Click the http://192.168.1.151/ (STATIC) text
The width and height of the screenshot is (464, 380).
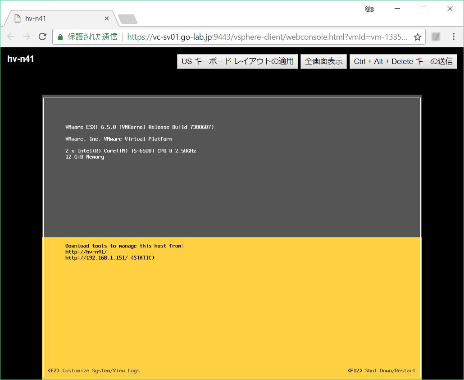tap(110, 258)
